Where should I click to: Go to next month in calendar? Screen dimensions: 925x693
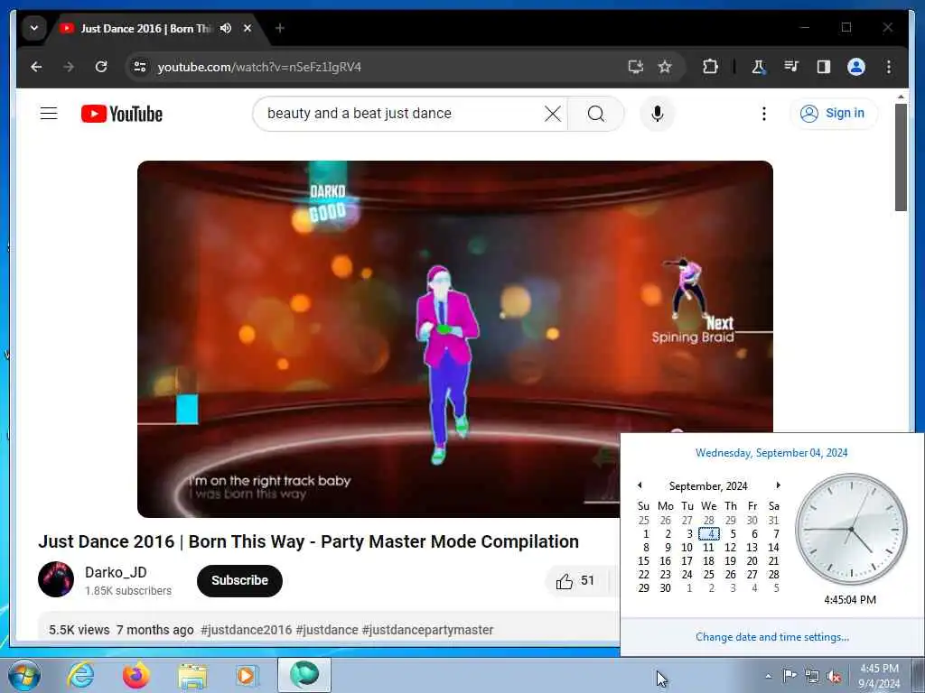pyautogui.click(x=778, y=485)
